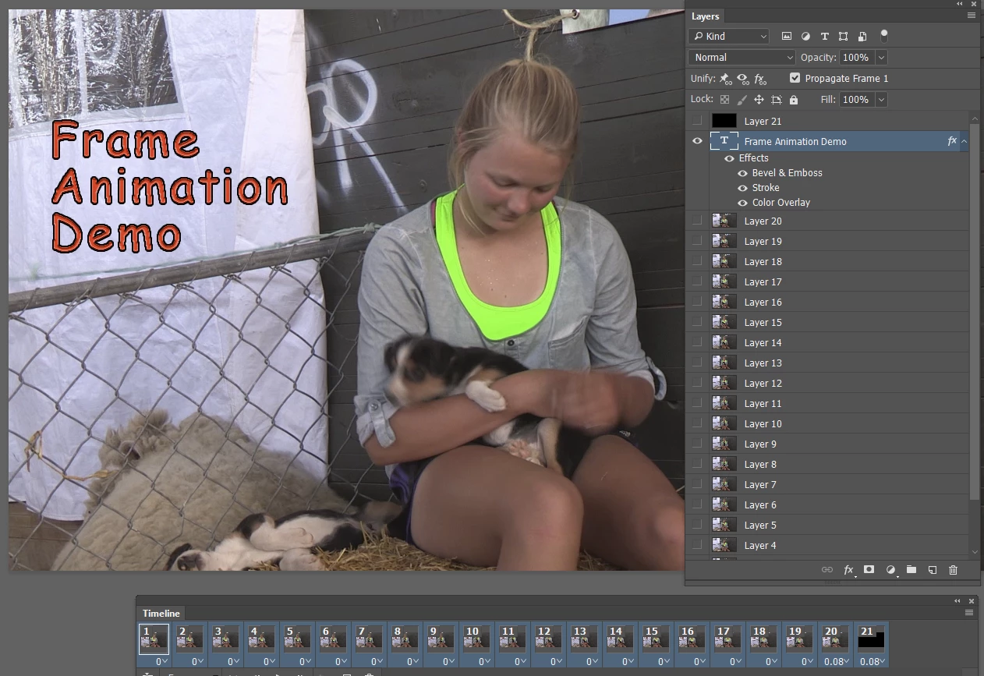Hide the Frame Animation Demo text layer
This screenshot has width=984, height=676.
698,141
